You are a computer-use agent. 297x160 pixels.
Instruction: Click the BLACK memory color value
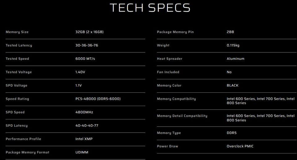tap(233, 85)
